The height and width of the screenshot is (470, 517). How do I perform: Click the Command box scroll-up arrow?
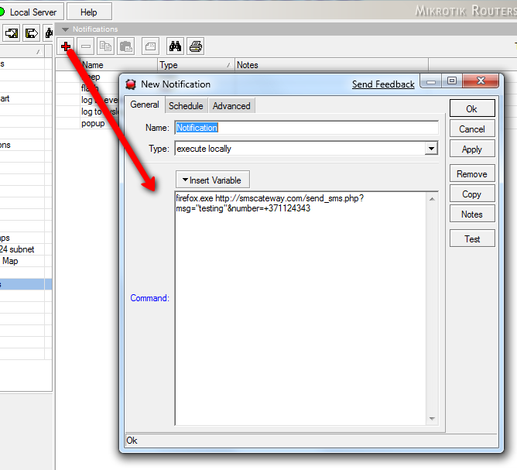(432, 199)
